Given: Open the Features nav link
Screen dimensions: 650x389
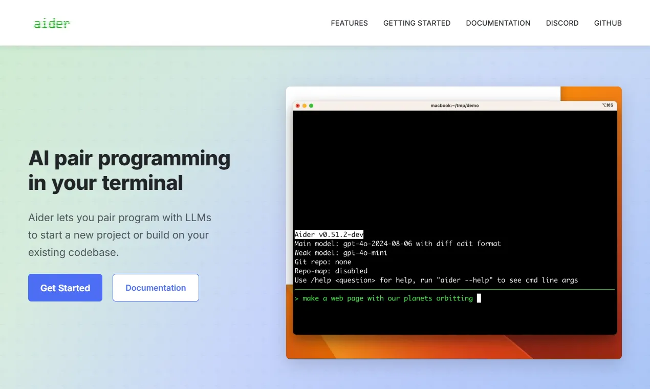Looking at the screenshot, I should [x=350, y=23].
